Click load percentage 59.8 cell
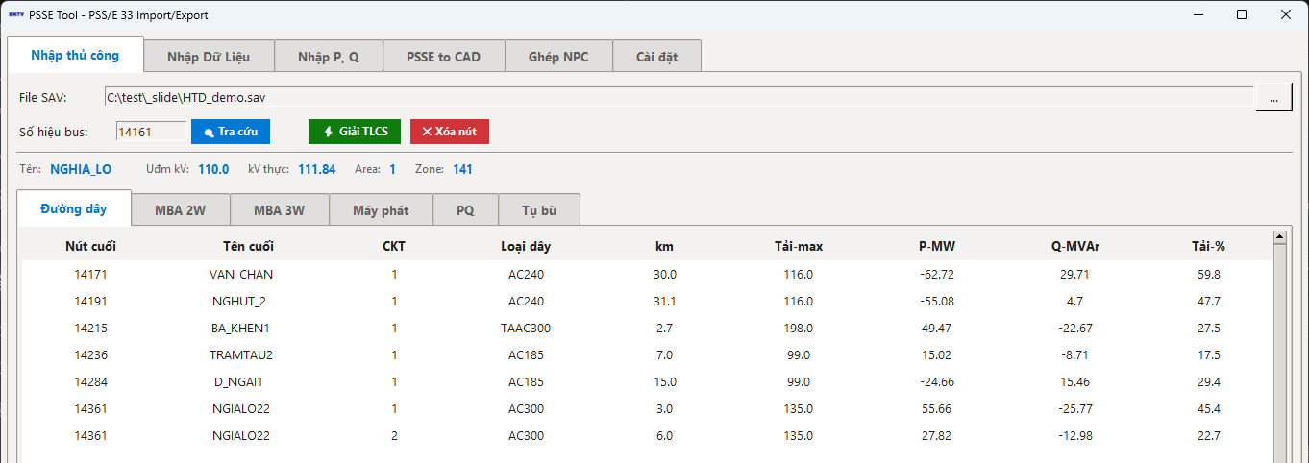 1208,274
